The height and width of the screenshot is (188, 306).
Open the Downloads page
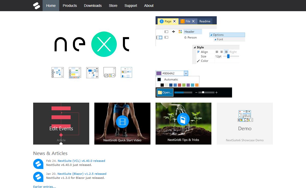tap(93, 6)
